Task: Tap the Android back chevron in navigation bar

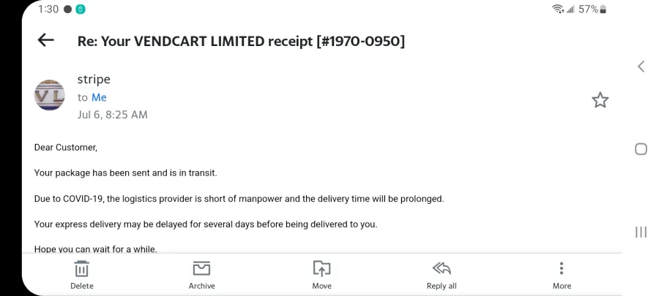Action: click(x=641, y=67)
